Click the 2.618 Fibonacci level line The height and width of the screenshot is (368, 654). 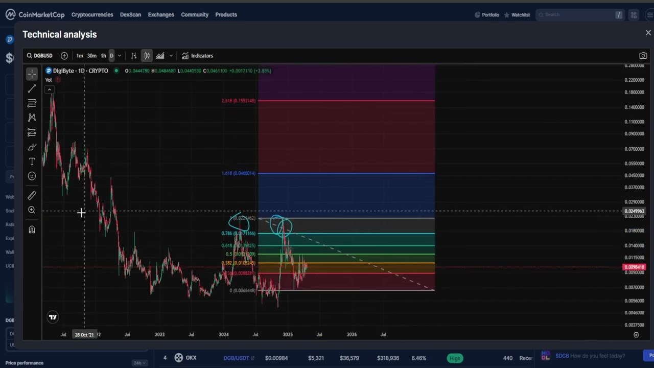(346, 101)
